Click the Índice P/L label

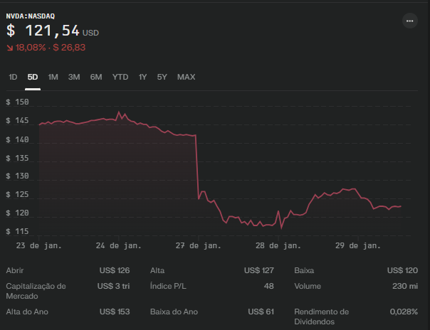tap(168, 286)
